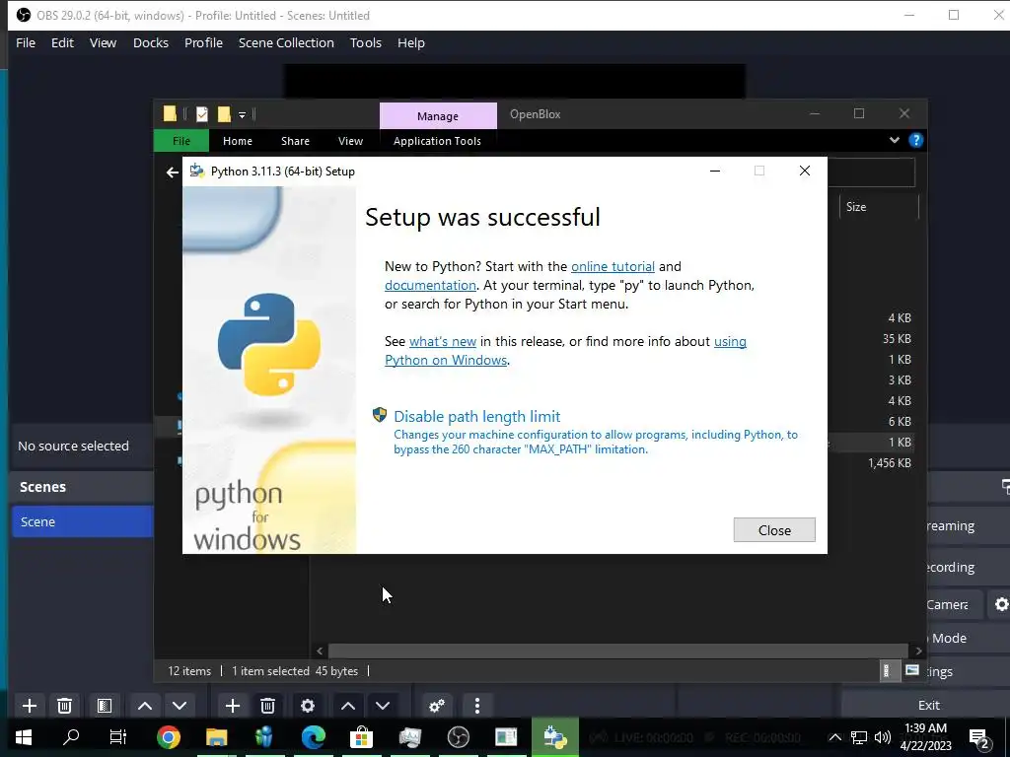Open quick access toolbar customize dropdown

point(243,115)
